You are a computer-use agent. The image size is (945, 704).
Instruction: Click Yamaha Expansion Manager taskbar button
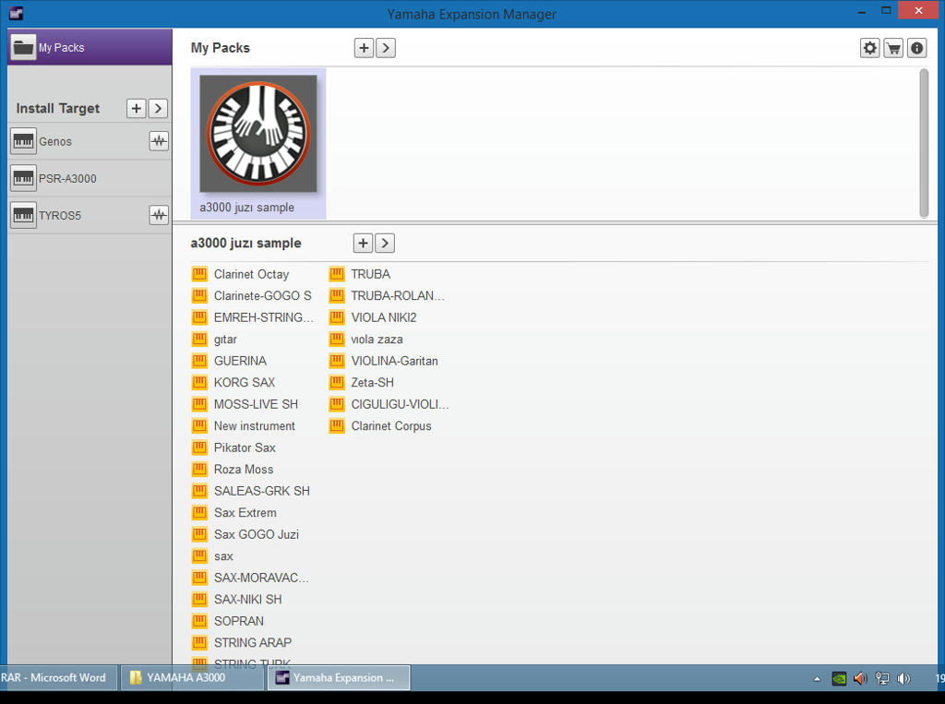tap(340, 677)
